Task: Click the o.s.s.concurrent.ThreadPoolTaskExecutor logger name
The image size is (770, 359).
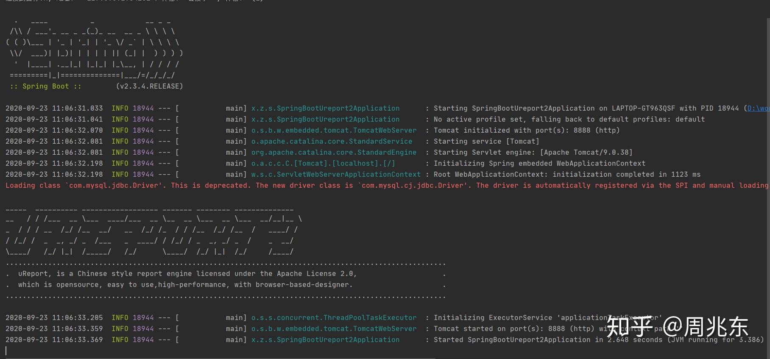Action: (x=334, y=318)
